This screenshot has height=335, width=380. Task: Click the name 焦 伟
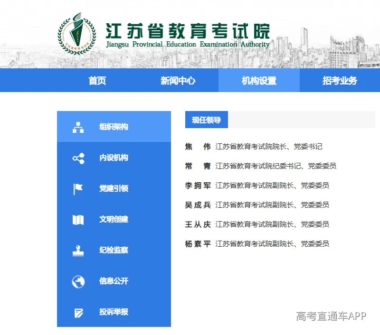198,147
